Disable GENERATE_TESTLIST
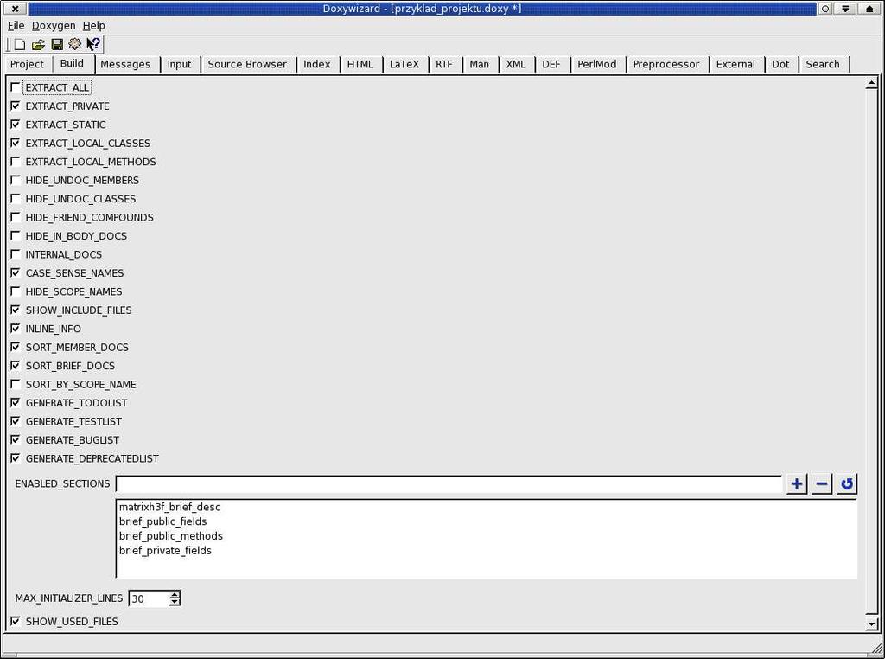 16,421
